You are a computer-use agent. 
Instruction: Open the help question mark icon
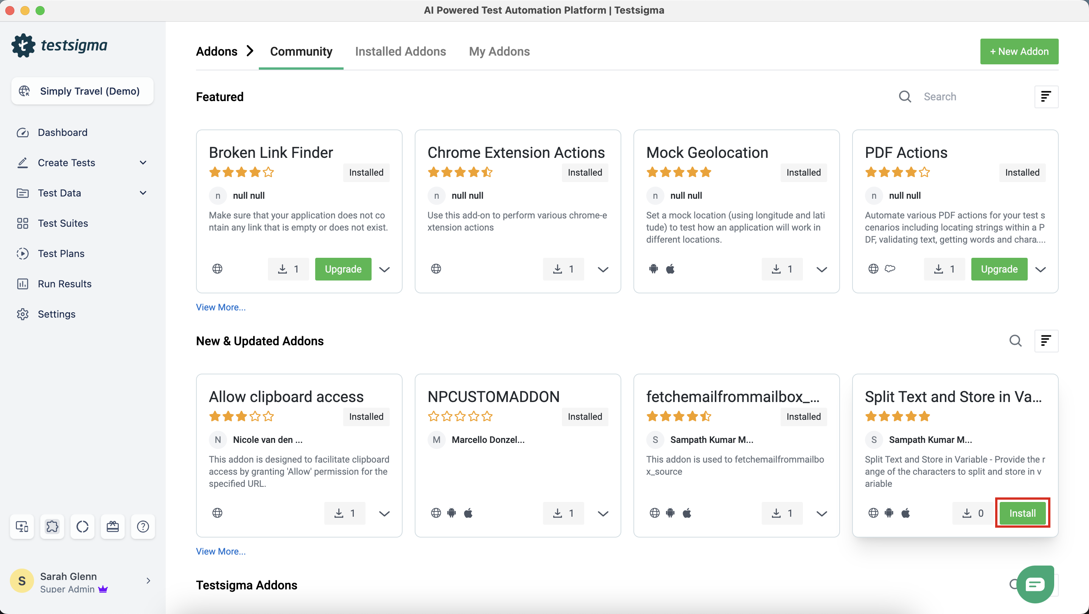coord(143,527)
